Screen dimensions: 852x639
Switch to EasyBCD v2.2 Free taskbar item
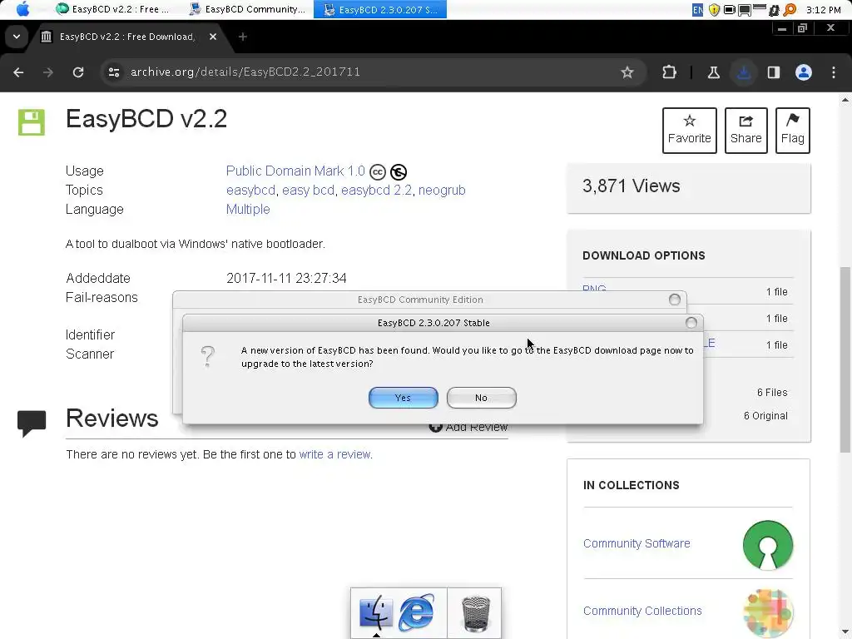(x=113, y=9)
